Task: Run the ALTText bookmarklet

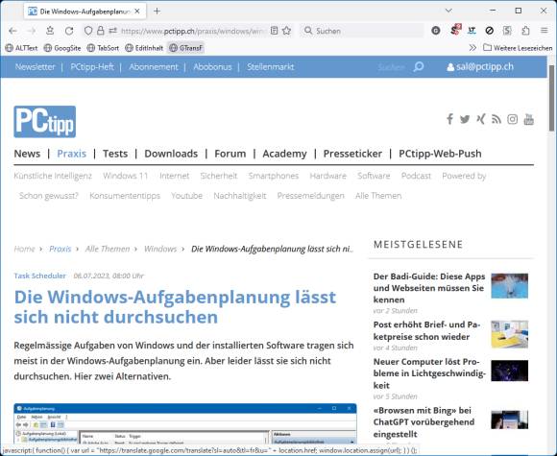Action: click(x=21, y=48)
